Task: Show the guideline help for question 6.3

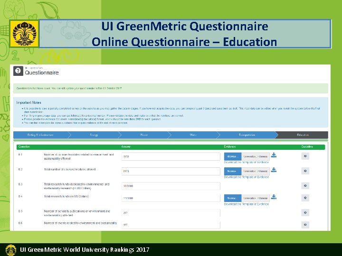Action: point(305,186)
